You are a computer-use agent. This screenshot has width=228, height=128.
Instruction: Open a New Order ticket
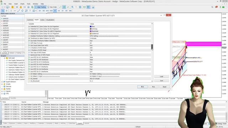[52, 7]
